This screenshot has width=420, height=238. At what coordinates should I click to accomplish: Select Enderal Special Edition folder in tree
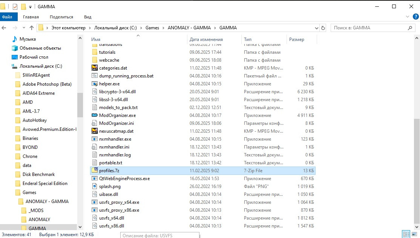[45, 183]
